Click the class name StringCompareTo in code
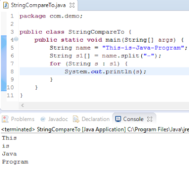Image resolution: width=189 pixels, height=171 pixels. point(96,32)
